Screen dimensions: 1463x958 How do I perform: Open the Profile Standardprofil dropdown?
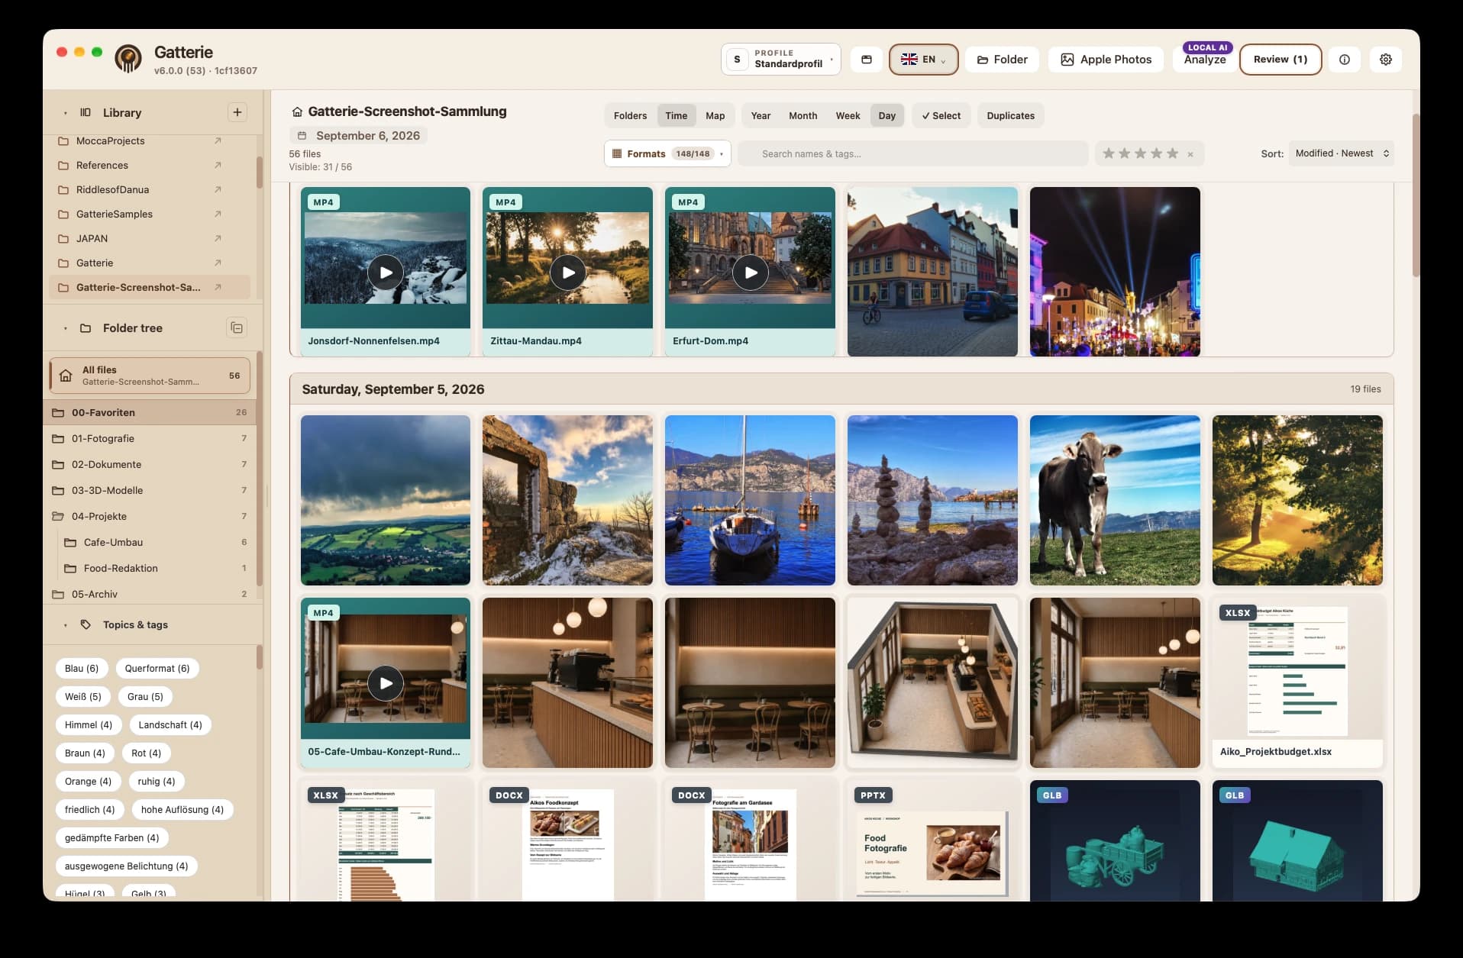pos(780,60)
